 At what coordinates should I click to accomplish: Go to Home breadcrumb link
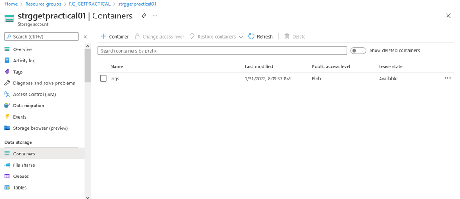point(11,4)
